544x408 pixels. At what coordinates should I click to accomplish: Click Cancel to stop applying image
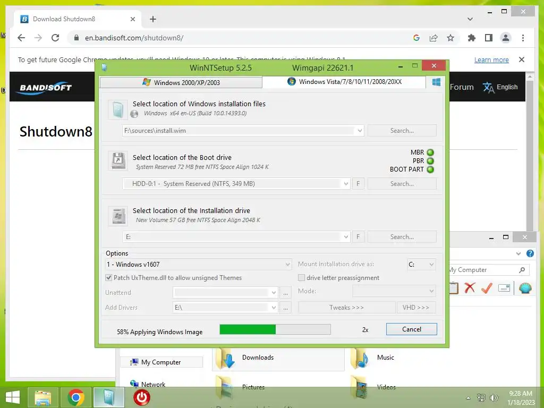pyautogui.click(x=412, y=329)
